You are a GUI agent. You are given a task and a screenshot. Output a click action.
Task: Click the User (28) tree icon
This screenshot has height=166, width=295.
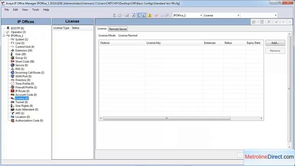[12, 54]
